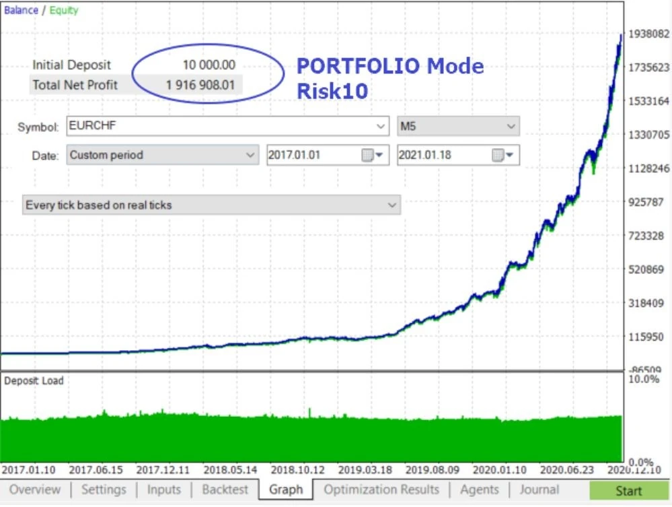Click the Total Net Profit value row

click(137, 85)
